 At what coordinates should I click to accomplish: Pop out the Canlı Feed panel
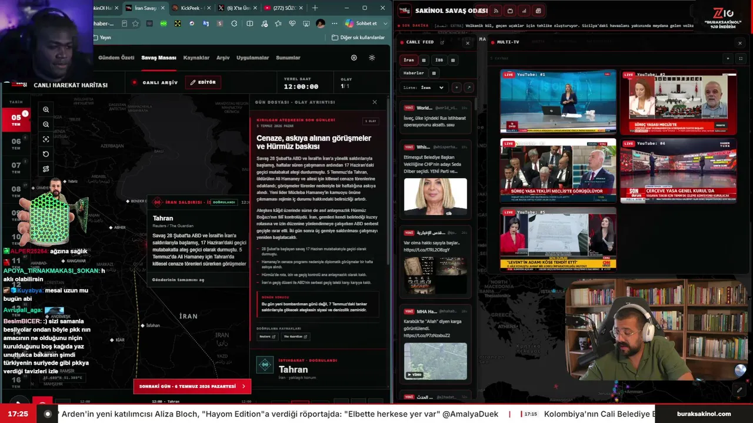pyautogui.click(x=442, y=42)
